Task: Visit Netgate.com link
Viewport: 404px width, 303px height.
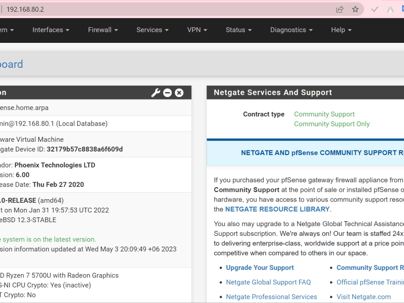Action: [364, 297]
